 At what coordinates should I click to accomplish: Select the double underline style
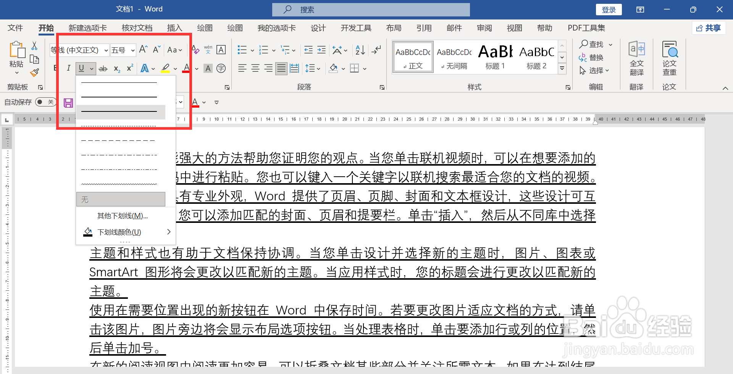pos(121,97)
